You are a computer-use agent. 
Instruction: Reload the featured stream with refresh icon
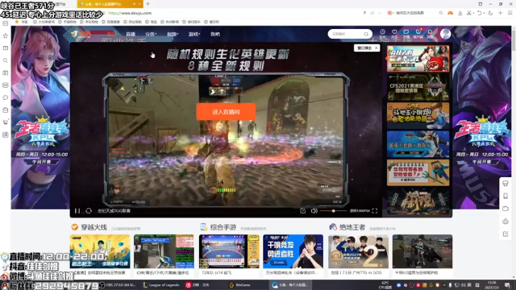coord(89,211)
